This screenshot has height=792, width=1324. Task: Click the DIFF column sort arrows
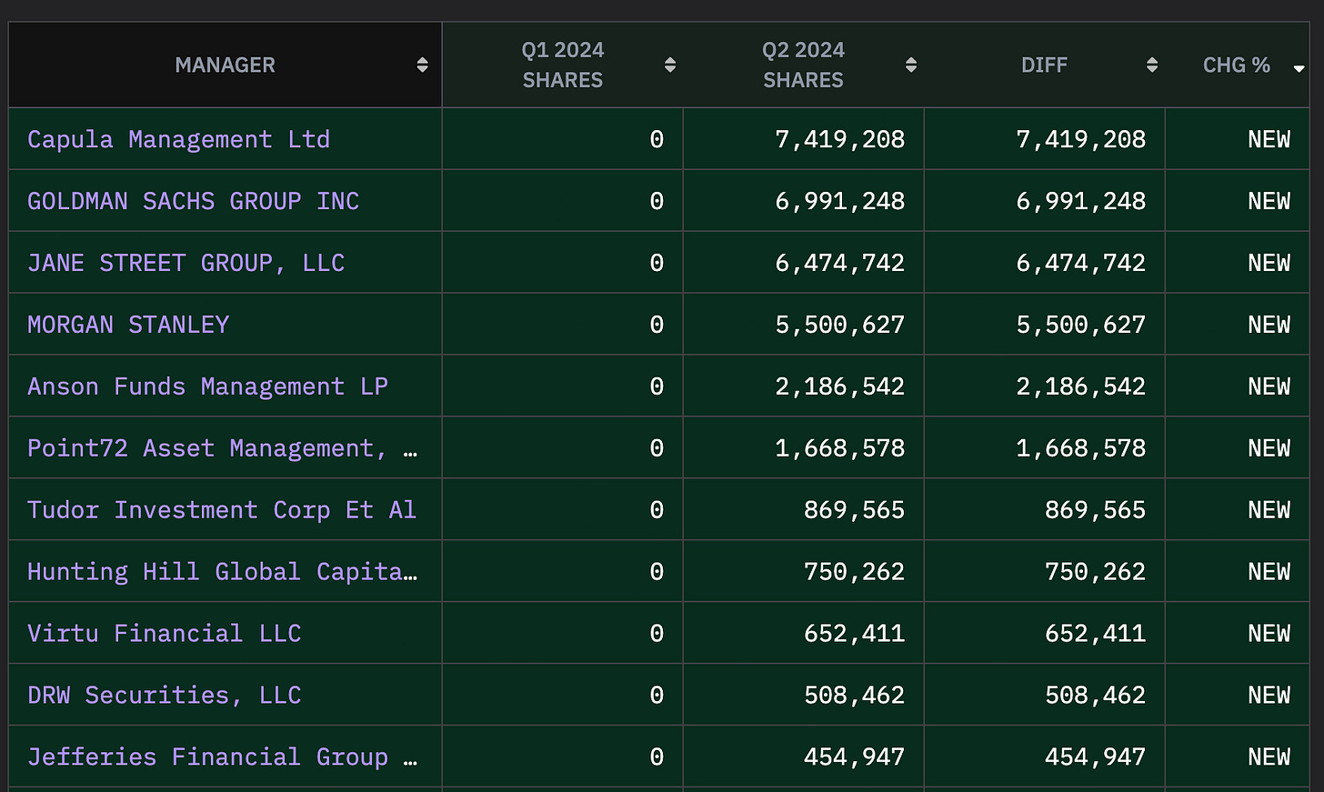(1152, 65)
